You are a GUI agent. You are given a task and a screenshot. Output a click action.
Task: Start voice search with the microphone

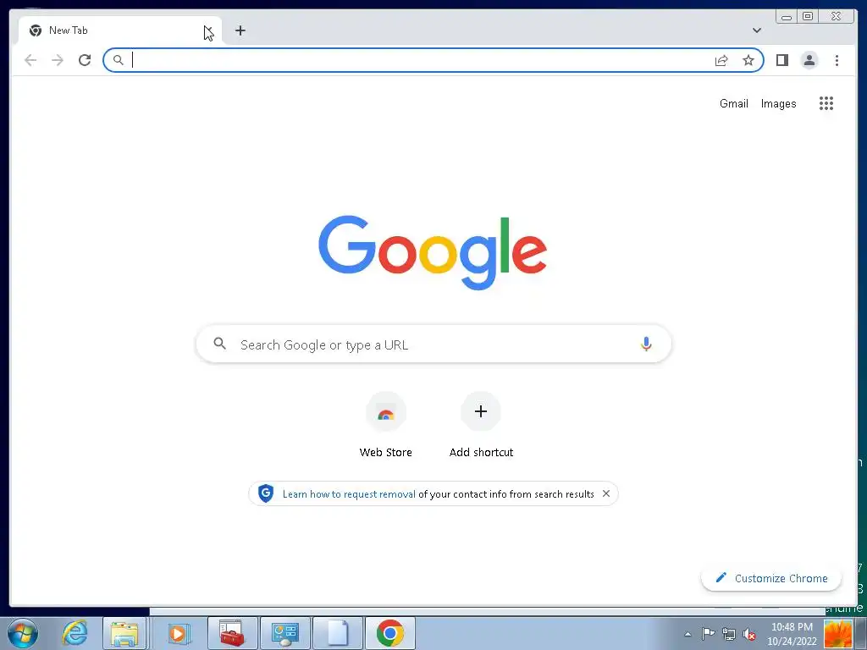point(646,344)
